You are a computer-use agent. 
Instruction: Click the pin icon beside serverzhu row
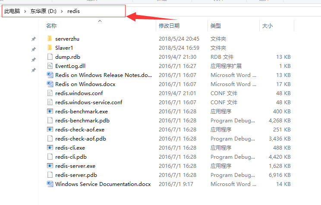coord(34,39)
